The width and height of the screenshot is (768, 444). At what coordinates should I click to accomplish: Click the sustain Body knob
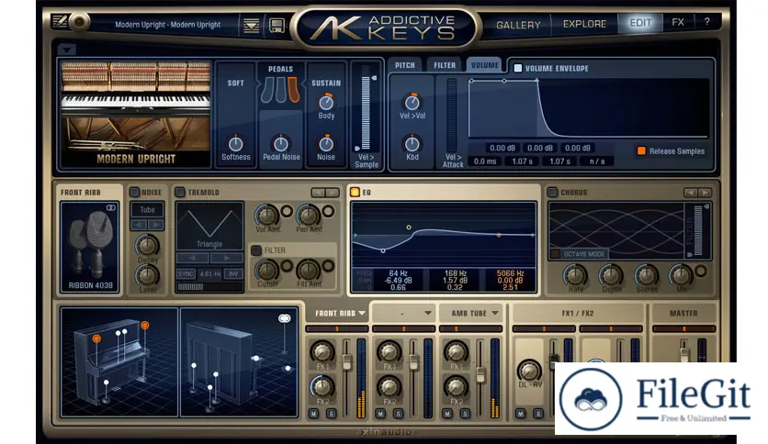pyautogui.click(x=326, y=102)
